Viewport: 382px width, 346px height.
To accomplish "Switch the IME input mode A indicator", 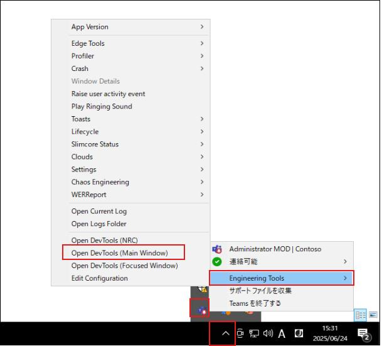I will click(x=282, y=333).
